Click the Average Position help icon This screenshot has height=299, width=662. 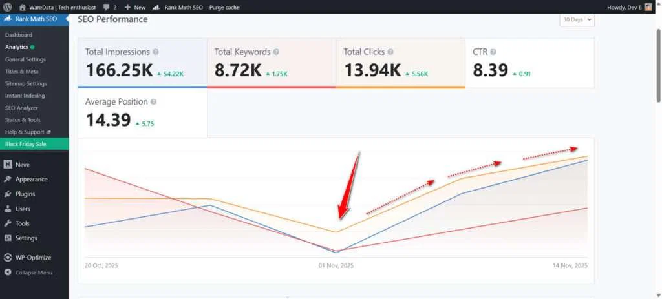[154, 101]
